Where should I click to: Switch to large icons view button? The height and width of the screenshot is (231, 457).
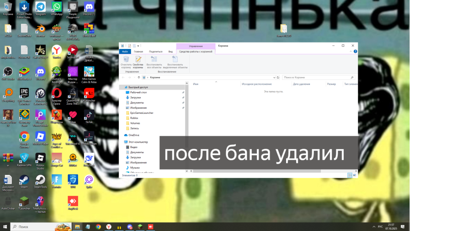(x=355, y=175)
